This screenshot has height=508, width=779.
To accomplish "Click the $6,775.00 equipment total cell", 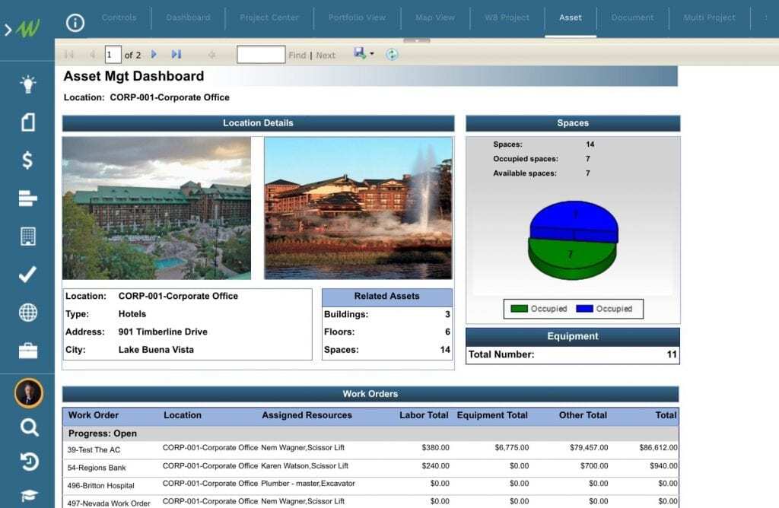I will click(x=512, y=447).
